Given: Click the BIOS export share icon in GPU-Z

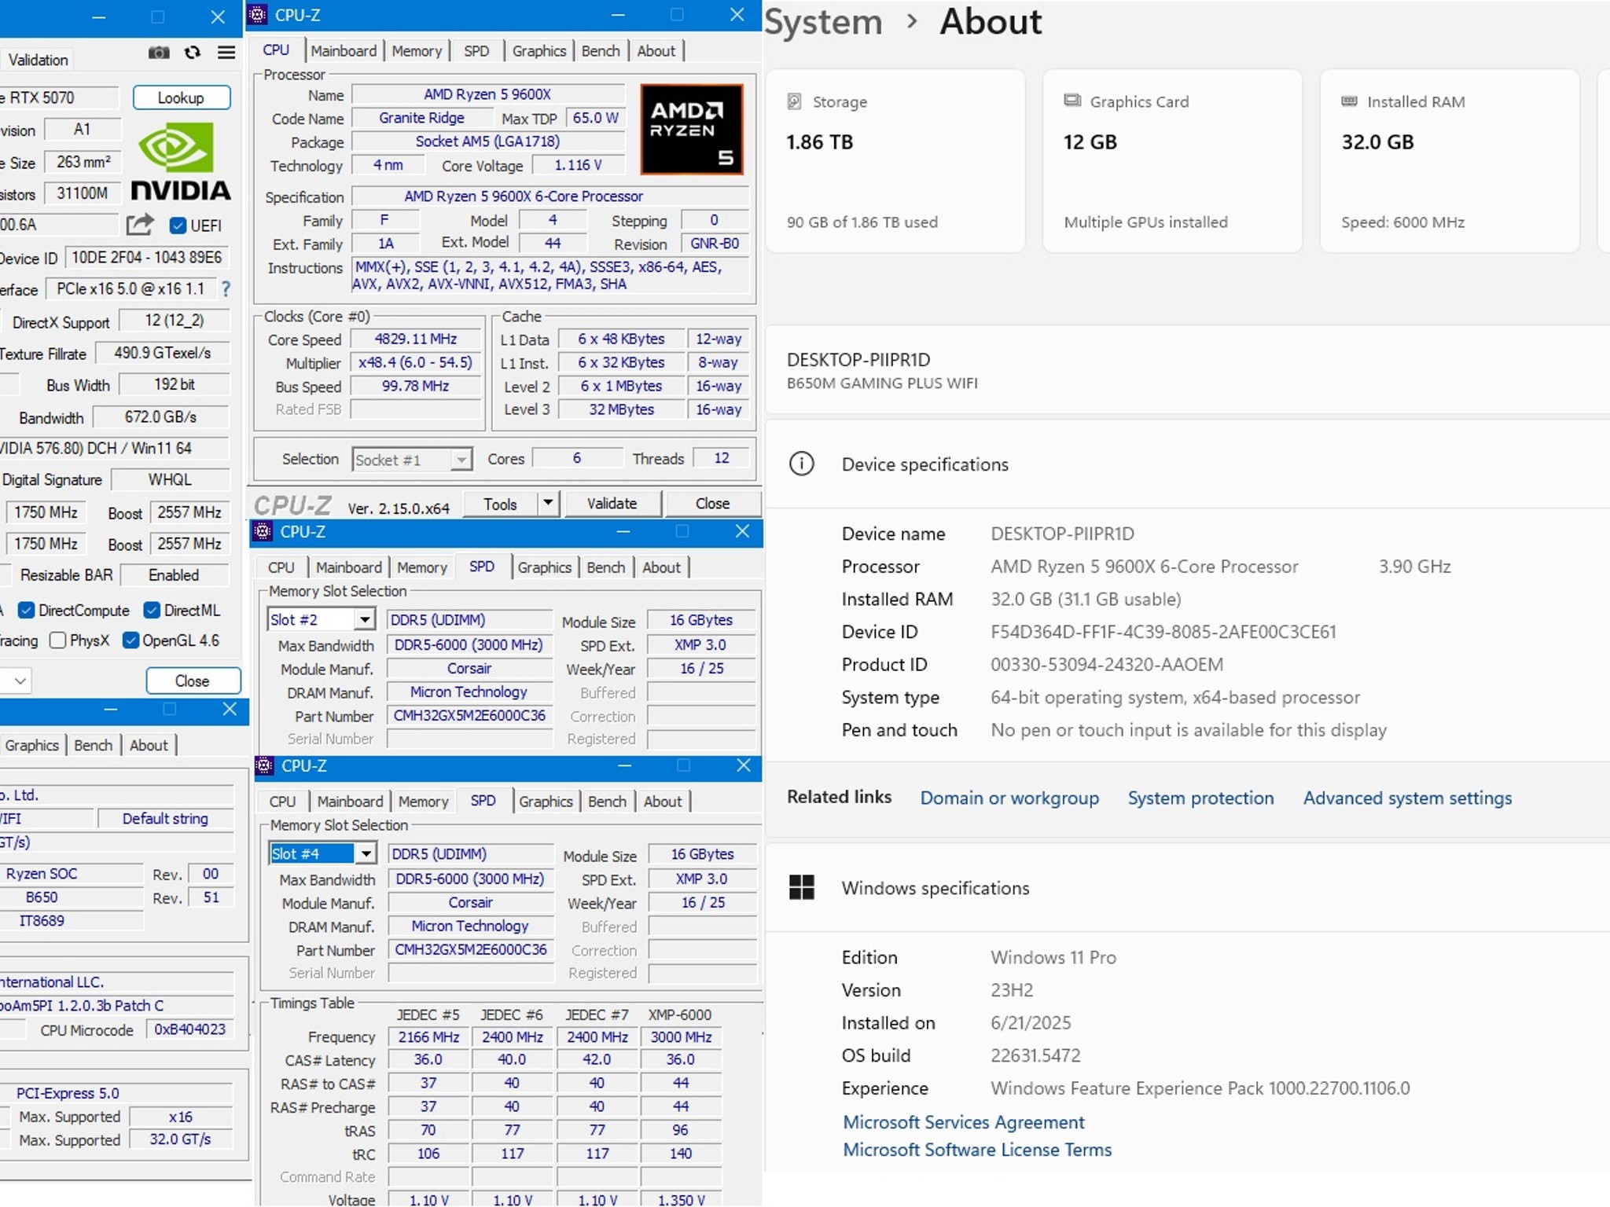Looking at the screenshot, I should 140,225.
